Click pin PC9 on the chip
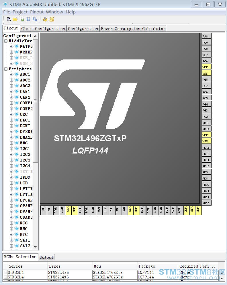 coord(207,42)
